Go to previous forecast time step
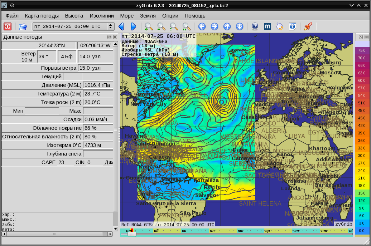The width and height of the screenshot is (371, 246). (121, 26)
